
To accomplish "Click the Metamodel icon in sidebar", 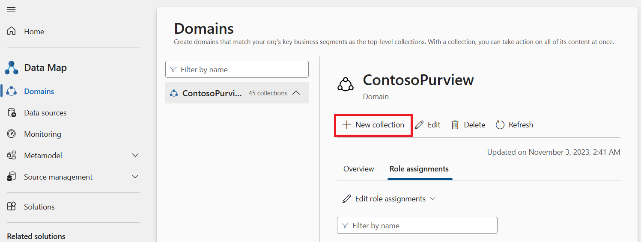I will (12, 155).
